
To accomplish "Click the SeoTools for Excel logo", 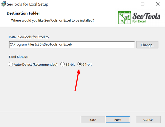I will click(139, 18).
